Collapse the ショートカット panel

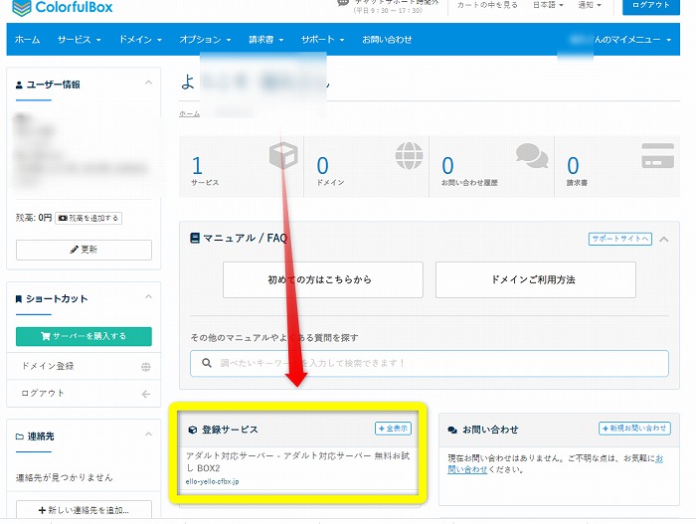tap(148, 298)
